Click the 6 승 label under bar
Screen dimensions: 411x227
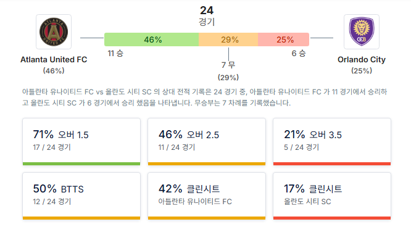tap(299, 53)
